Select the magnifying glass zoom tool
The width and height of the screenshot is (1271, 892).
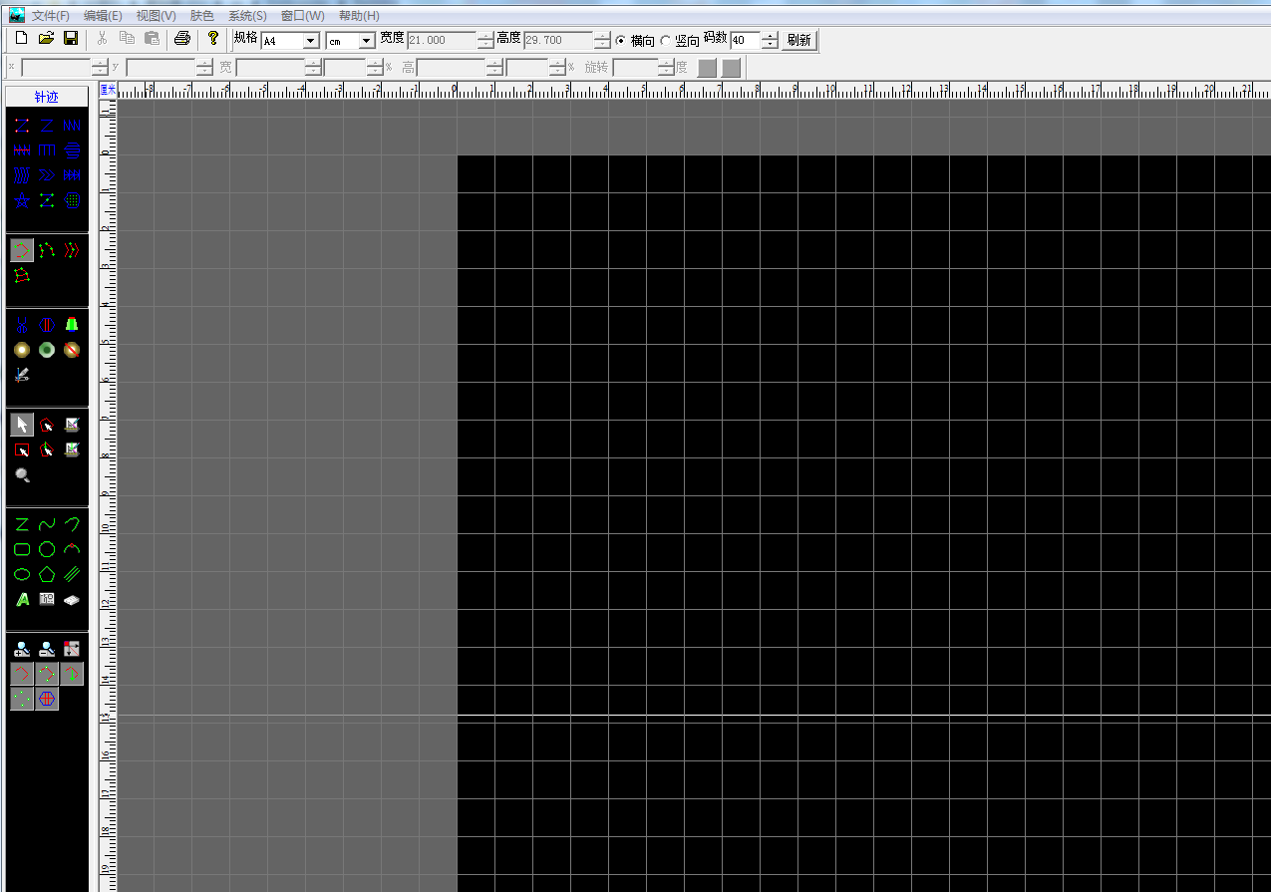[x=22, y=475]
